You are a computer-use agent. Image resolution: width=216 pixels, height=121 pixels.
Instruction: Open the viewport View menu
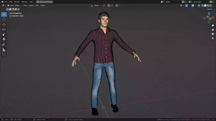click(25, 5)
